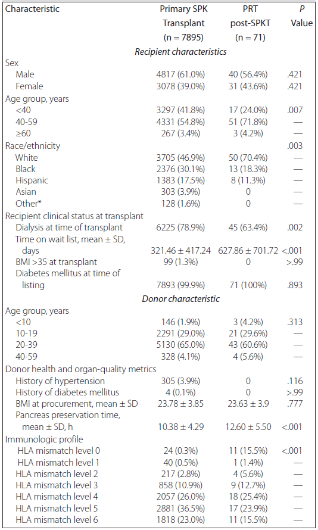Image resolution: width=318 pixels, height=530 pixels.
Task: Select the wait list value 627.86 ± 701.72
Action: [x=248, y=251]
